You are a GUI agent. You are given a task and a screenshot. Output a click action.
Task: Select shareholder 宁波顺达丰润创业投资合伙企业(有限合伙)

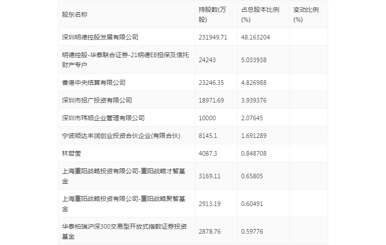(121, 136)
